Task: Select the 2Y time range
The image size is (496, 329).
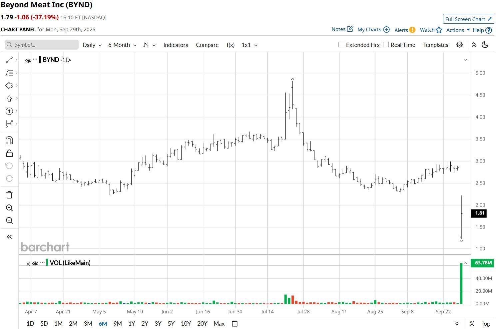Action: [145, 324]
